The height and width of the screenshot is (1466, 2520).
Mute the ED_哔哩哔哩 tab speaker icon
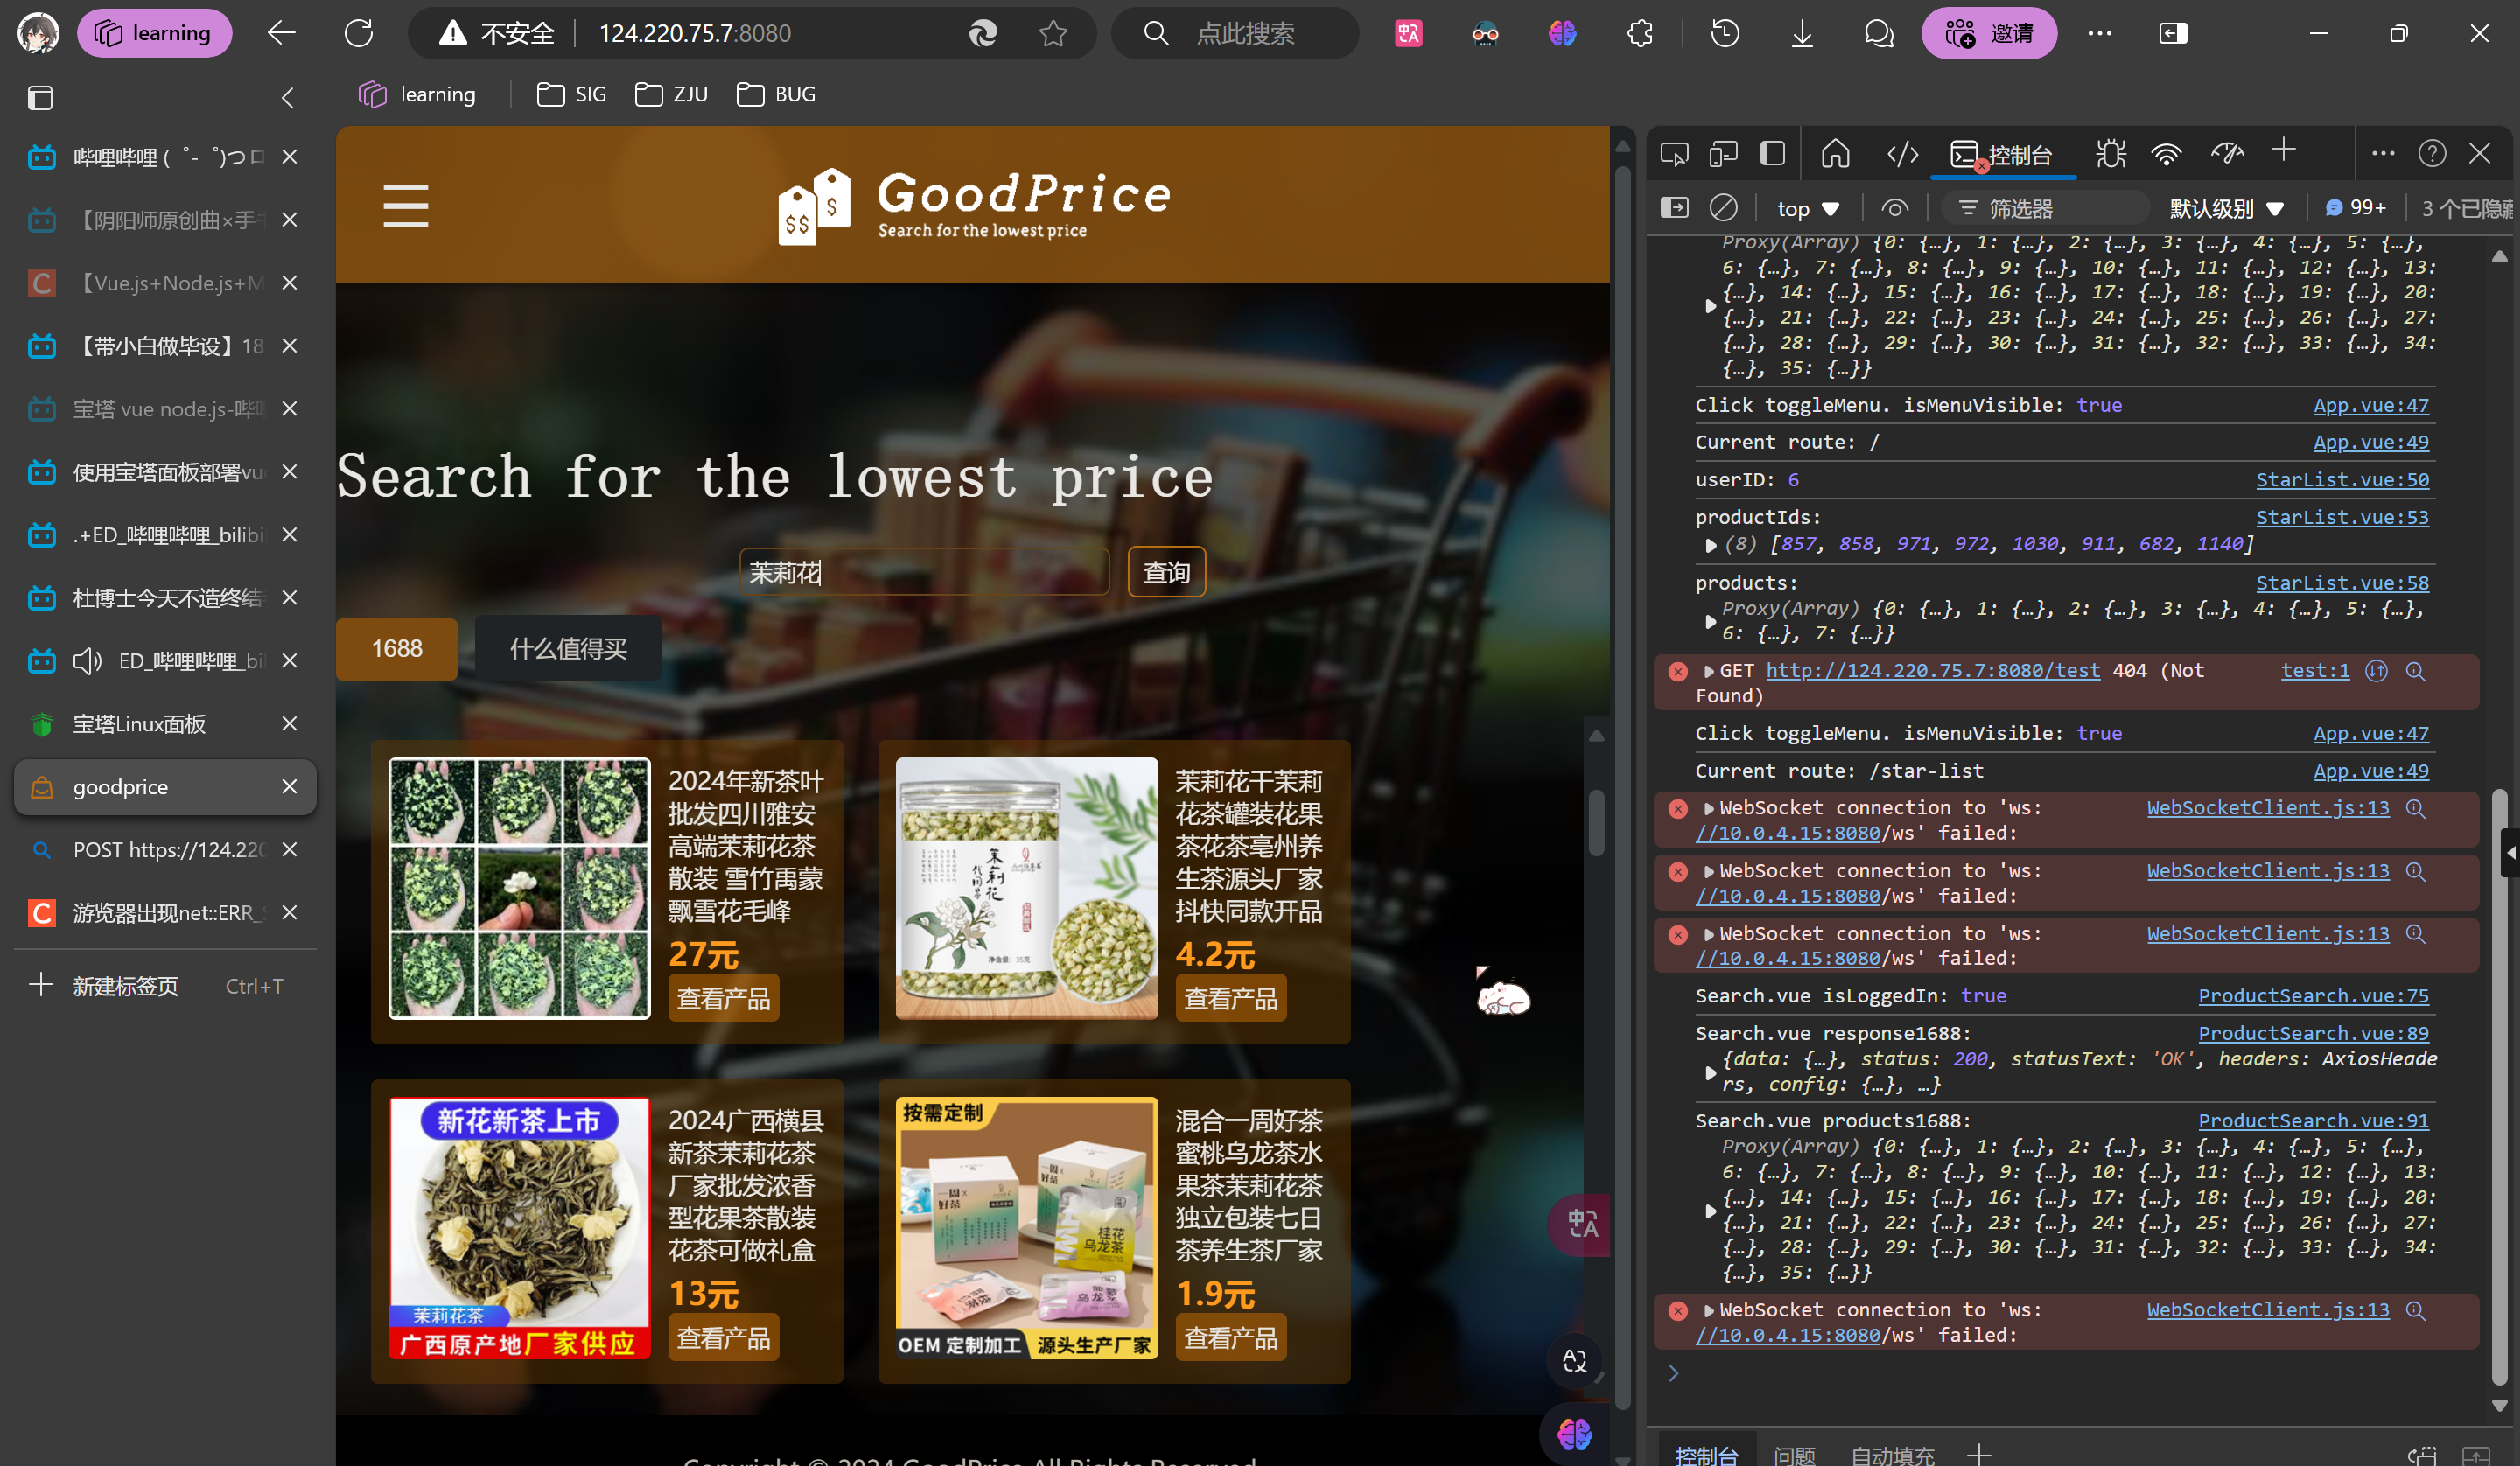point(88,661)
